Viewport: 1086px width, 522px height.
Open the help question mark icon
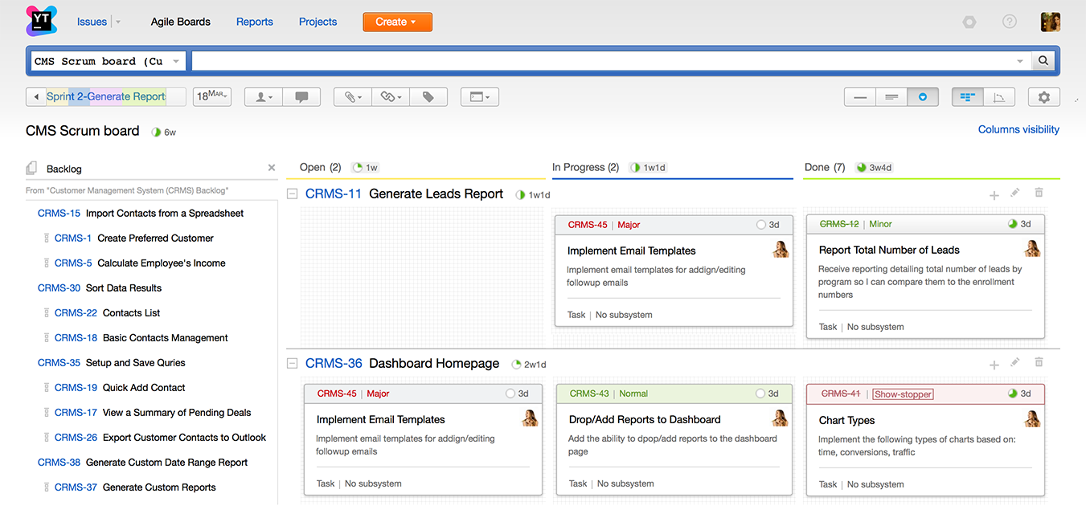[x=1010, y=22]
